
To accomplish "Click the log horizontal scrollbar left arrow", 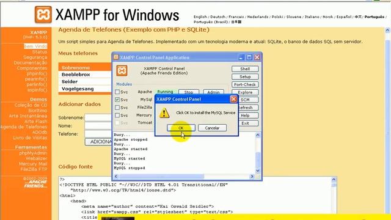I will (x=116, y=177).
